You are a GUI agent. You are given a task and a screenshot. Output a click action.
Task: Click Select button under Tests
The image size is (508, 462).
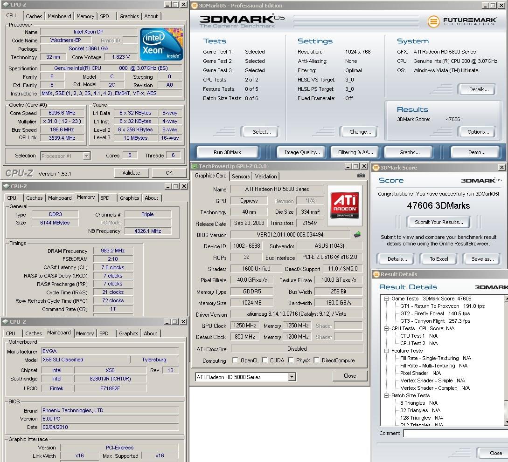pyautogui.click(x=262, y=132)
